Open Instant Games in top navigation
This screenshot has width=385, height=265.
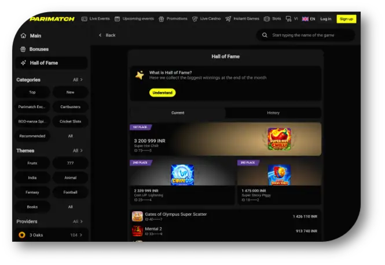pyautogui.click(x=243, y=19)
